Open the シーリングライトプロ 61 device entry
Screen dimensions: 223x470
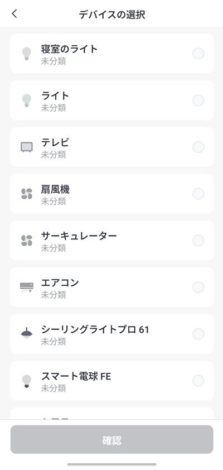point(111,334)
